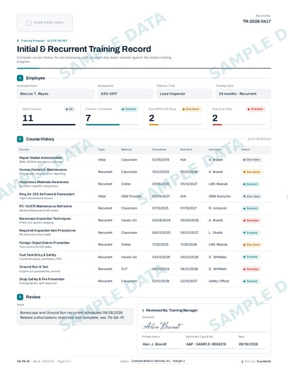Click the Total Courses progress bar
Image resolution: width=288 pixels, height=373 pixels.
tap(49, 125)
